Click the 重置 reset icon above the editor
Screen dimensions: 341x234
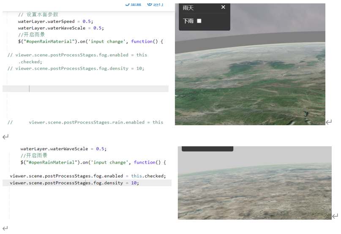(x=128, y=4)
